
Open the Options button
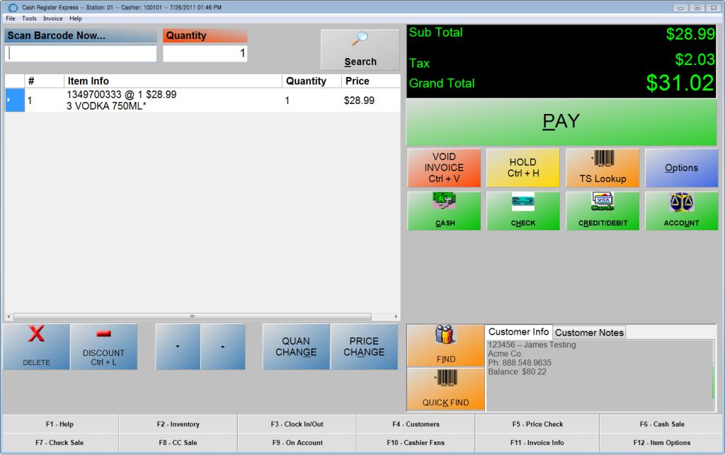[x=682, y=168]
